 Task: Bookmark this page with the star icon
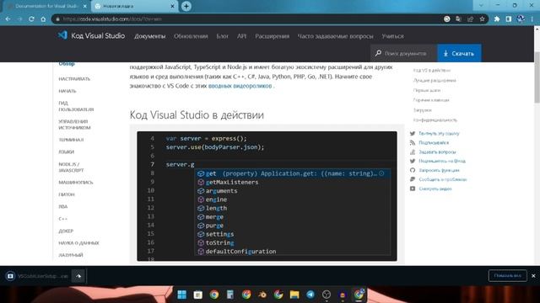pyautogui.click(x=482, y=19)
